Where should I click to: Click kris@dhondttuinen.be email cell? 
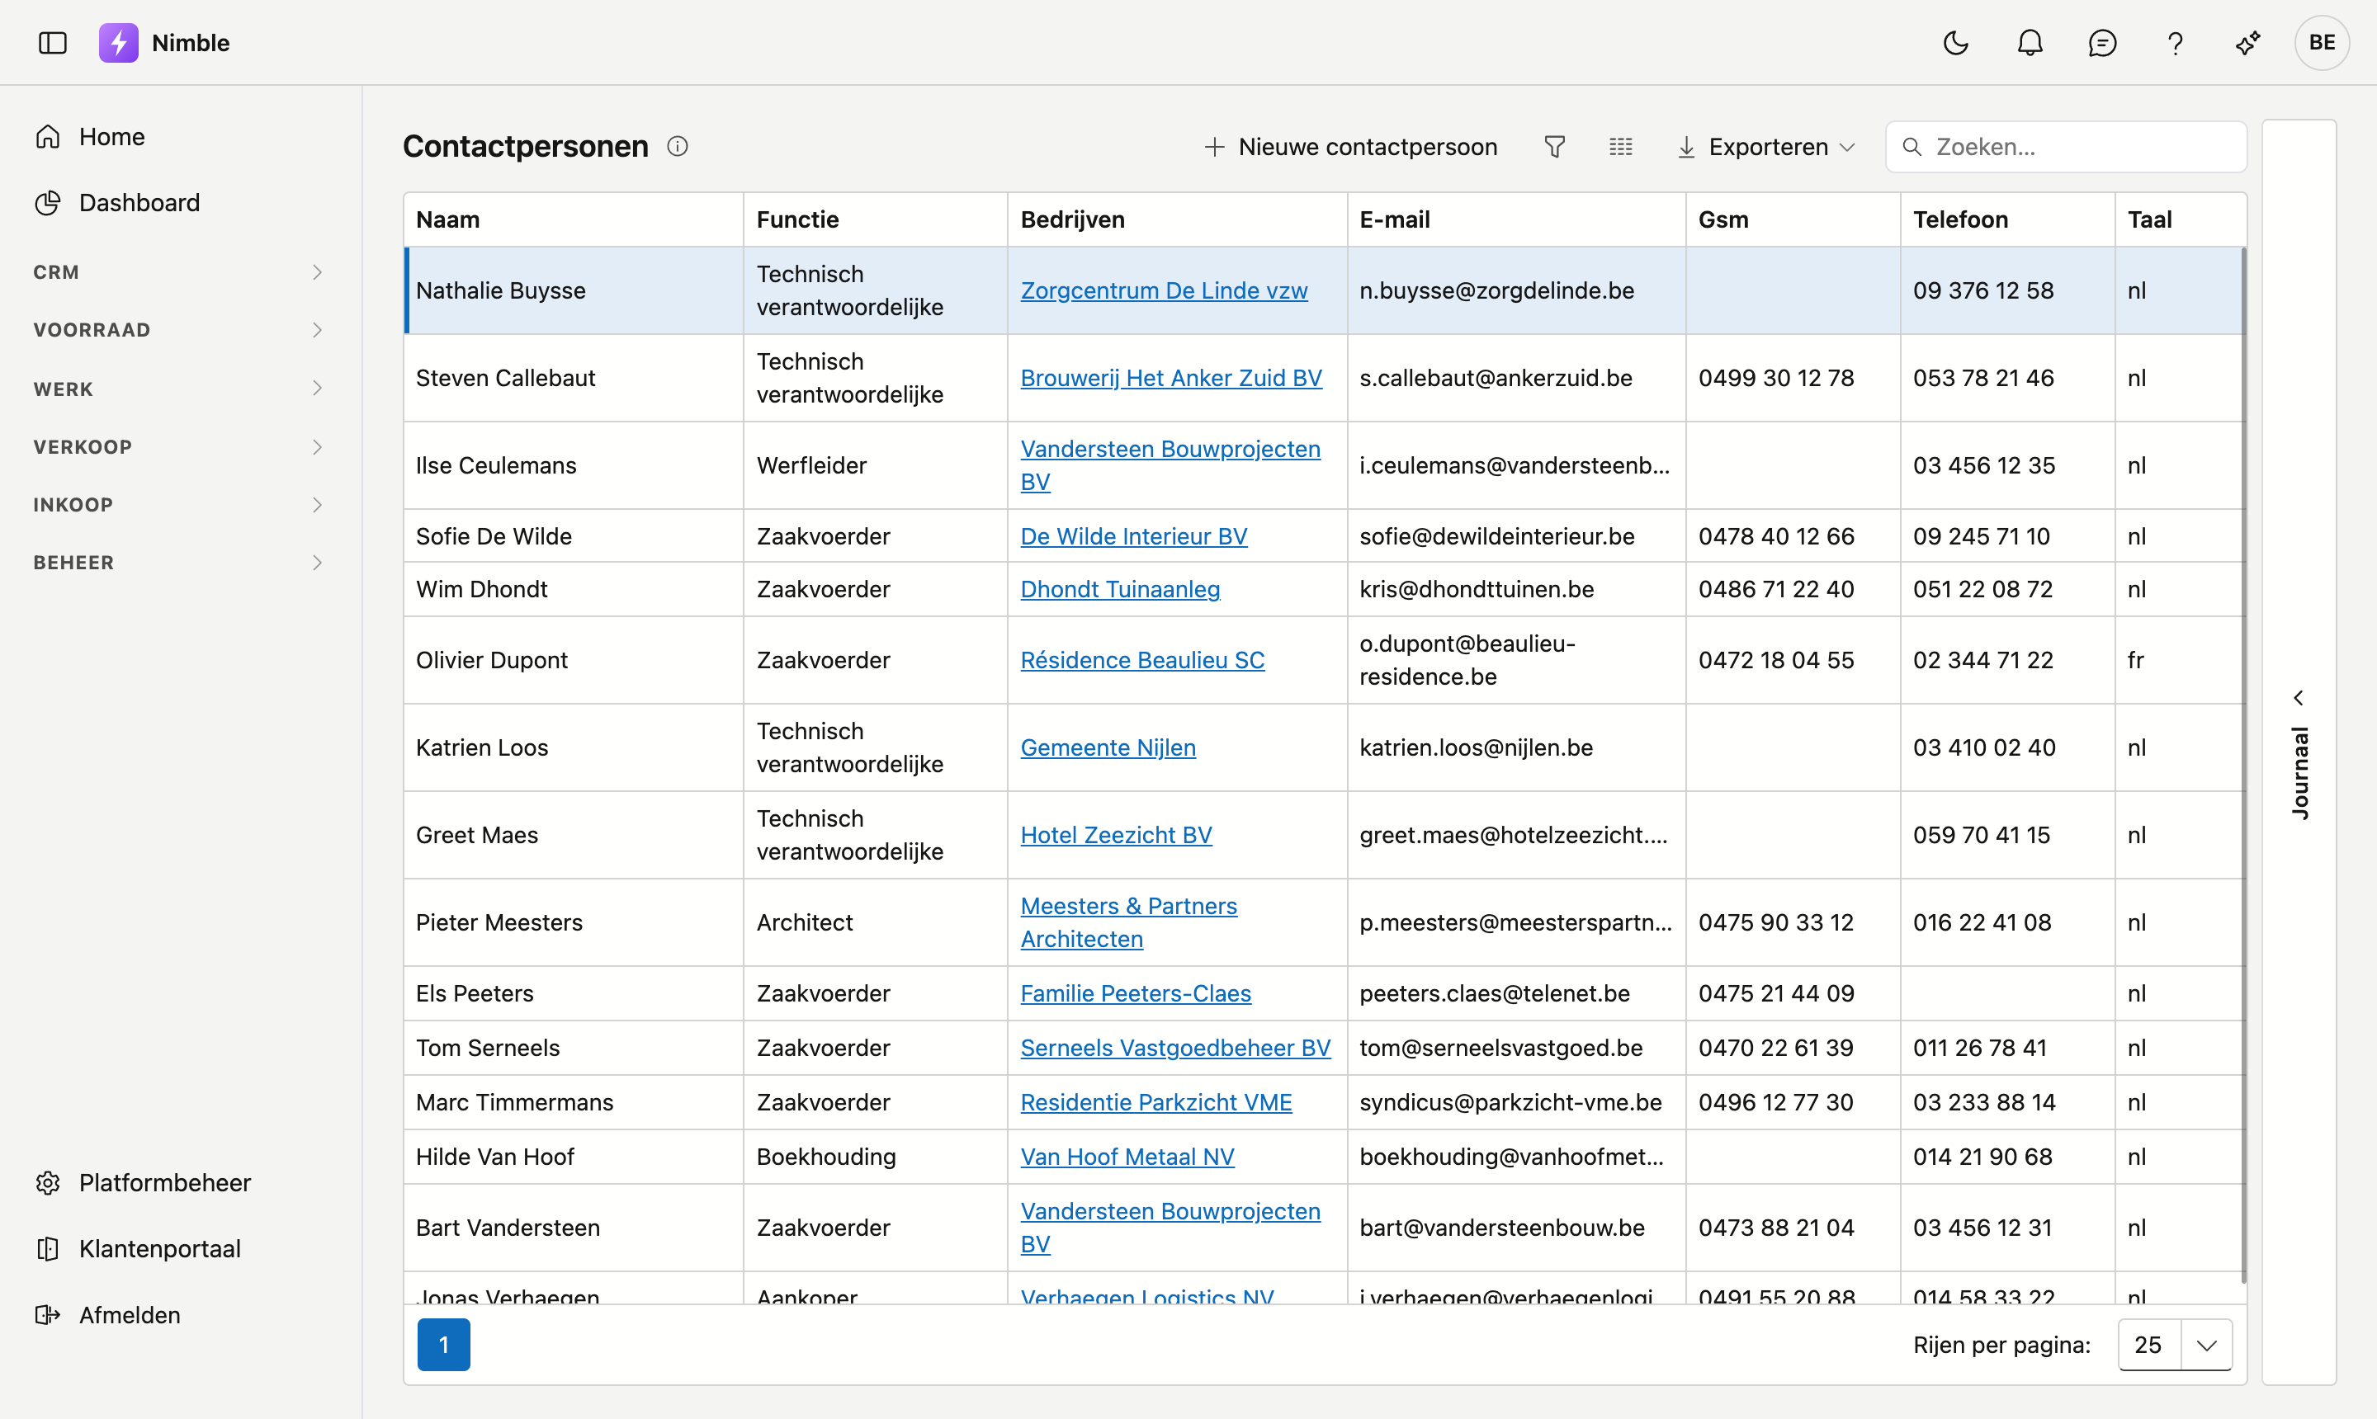coord(1516,589)
